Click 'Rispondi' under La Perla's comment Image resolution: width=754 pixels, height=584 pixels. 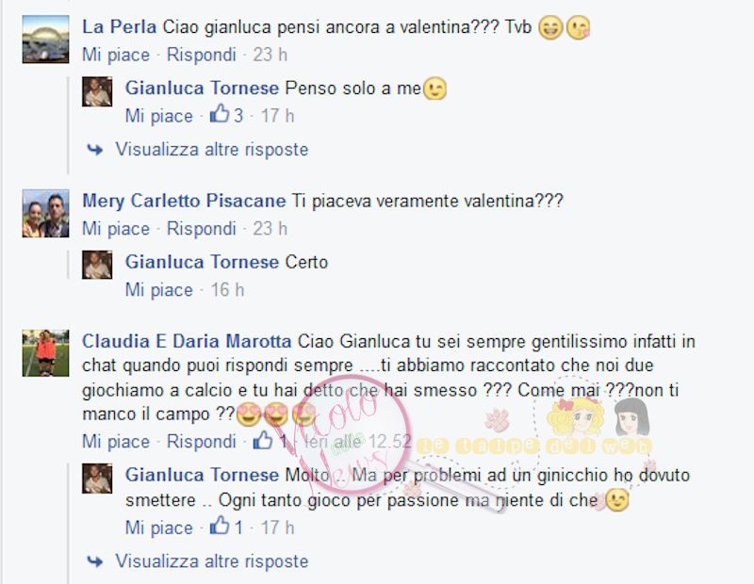pos(202,55)
